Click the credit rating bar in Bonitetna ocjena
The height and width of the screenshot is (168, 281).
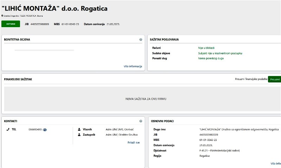[44, 50]
